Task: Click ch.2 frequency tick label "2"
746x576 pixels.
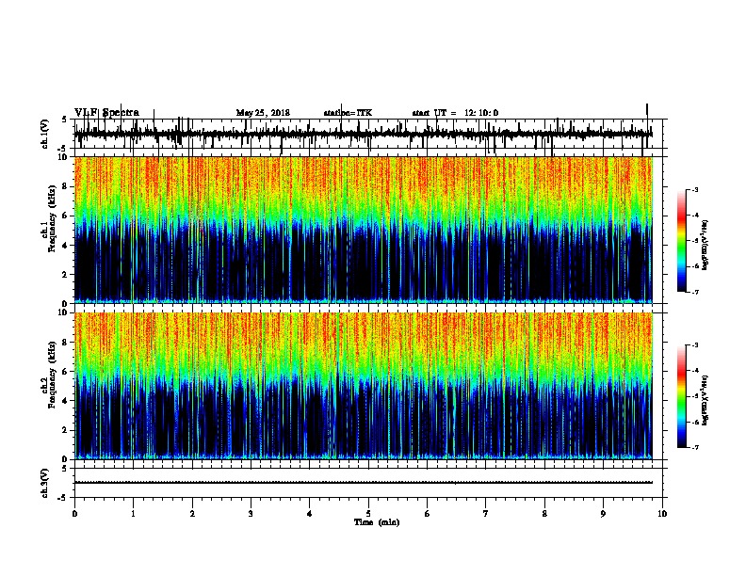Action: 65,430
